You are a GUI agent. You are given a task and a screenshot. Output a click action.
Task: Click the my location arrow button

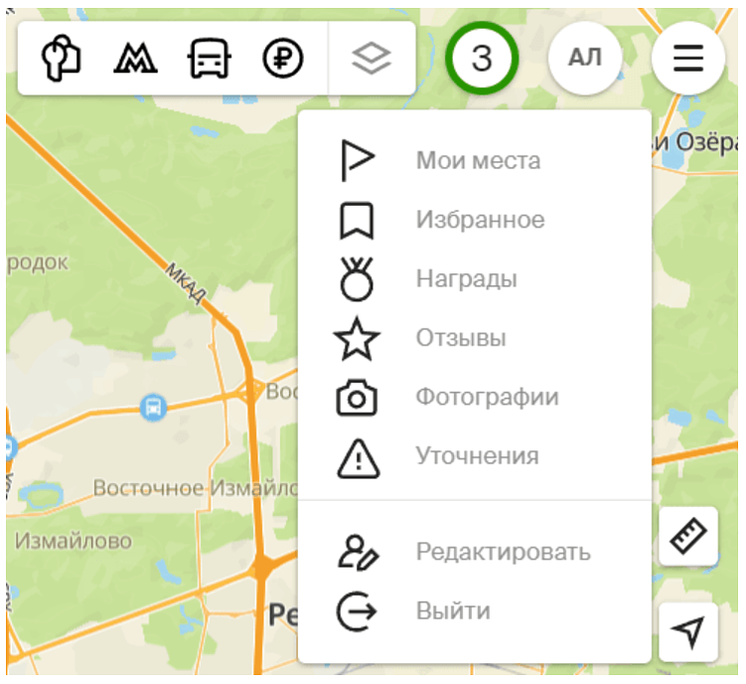pyautogui.click(x=688, y=632)
